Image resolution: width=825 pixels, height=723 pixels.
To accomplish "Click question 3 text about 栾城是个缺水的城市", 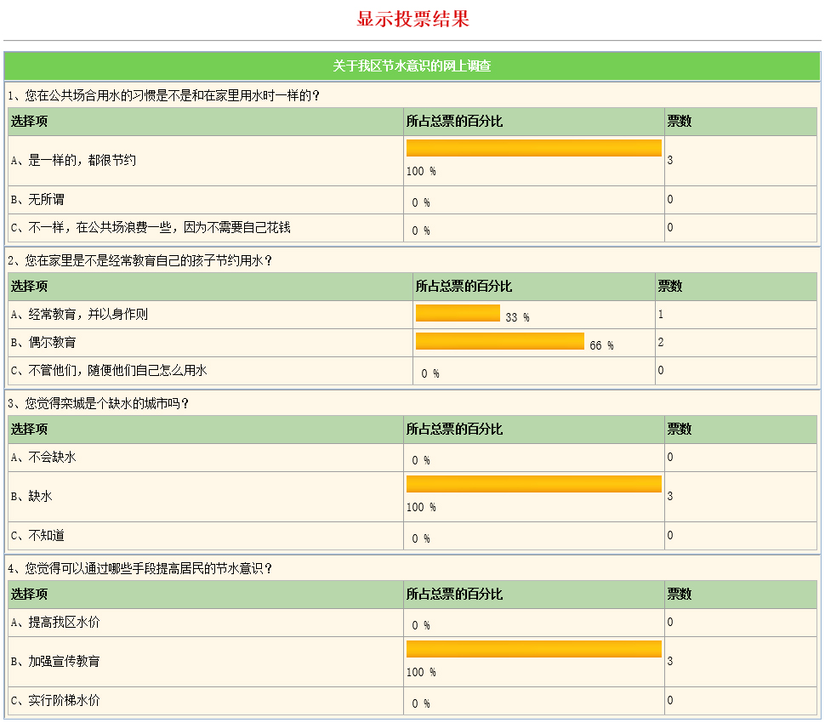I will pyautogui.click(x=98, y=403).
